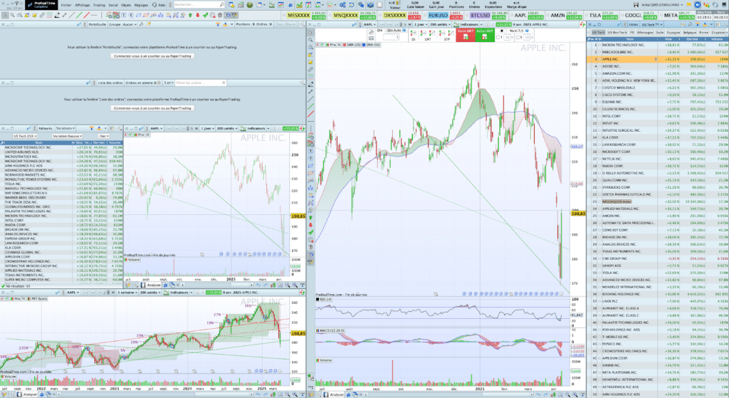Toggle the Multi T/S switch
Image resolution: width=729 pixels, height=398 pixels.
pyautogui.click(x=502, y=31)
